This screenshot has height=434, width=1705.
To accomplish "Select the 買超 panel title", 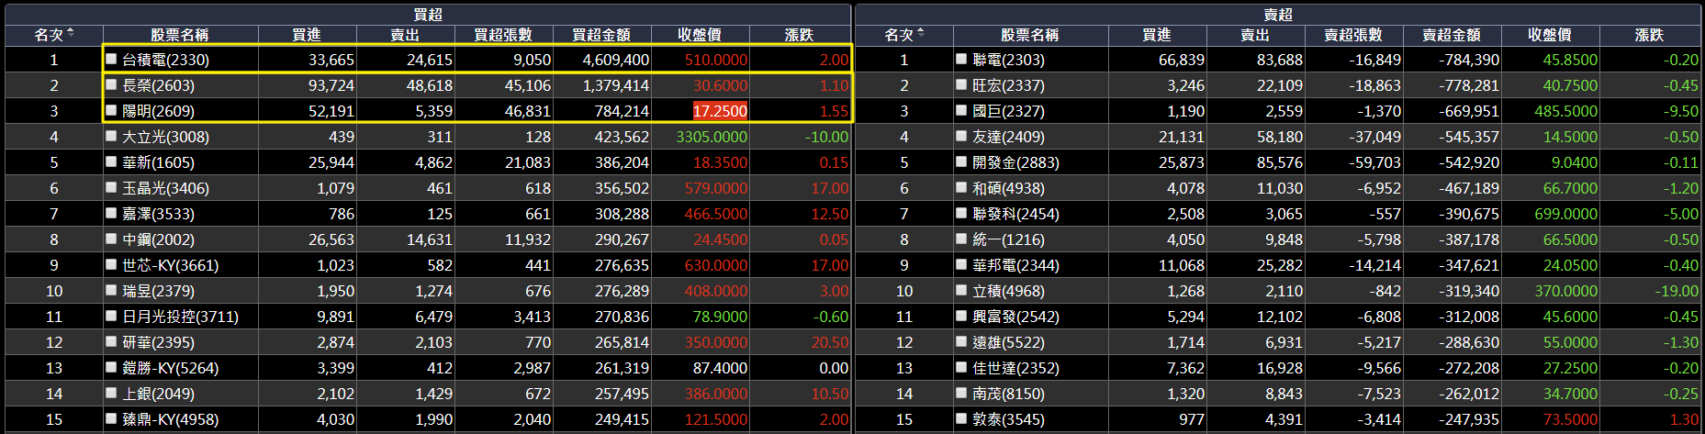I will (x=428, y=14).
